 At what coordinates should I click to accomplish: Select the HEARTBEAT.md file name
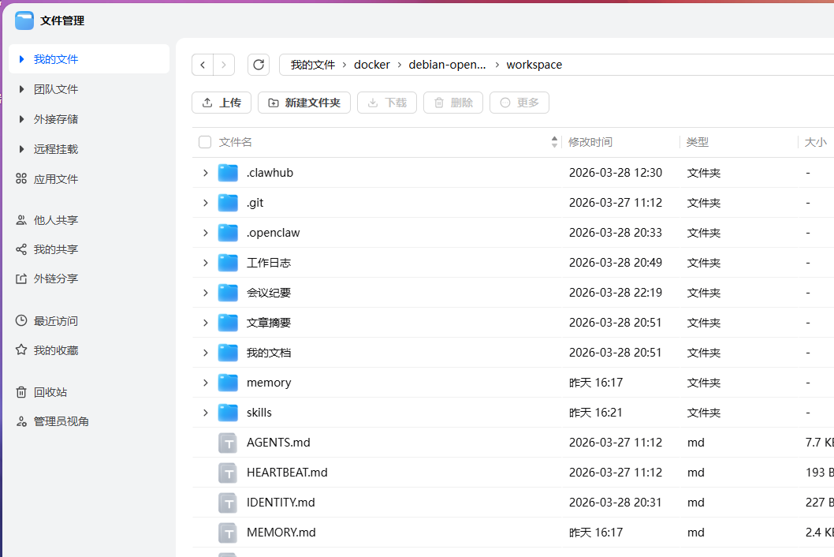[x=287, y=473]
